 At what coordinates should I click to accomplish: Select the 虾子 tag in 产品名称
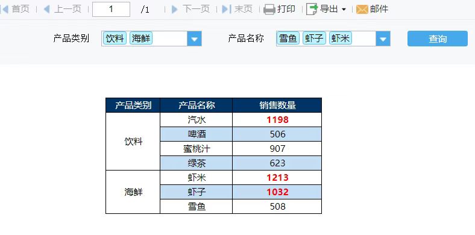click(314, 39)
